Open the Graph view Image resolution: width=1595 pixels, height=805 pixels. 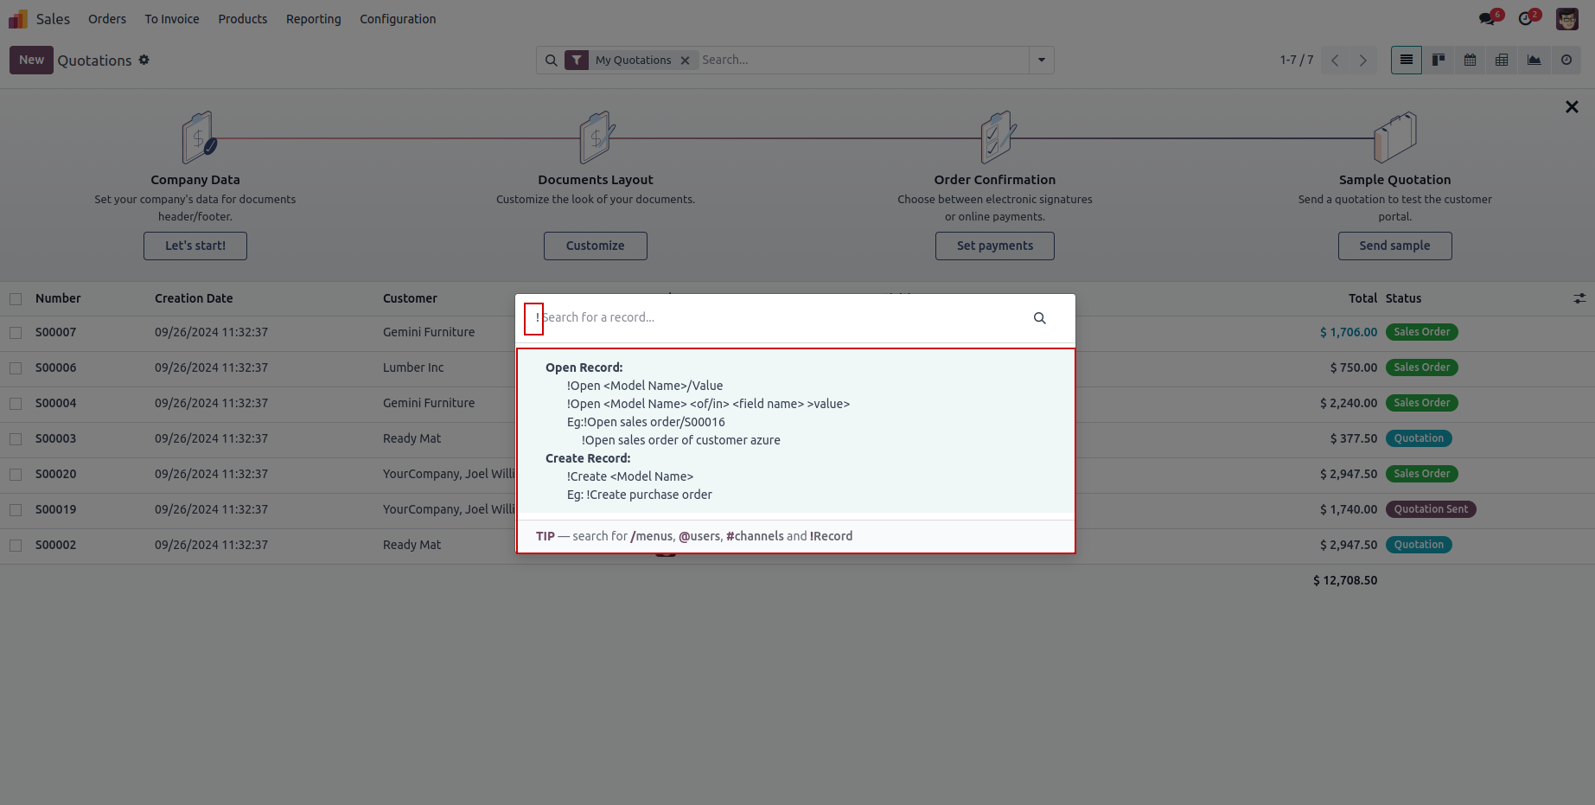pos(1534,60)
